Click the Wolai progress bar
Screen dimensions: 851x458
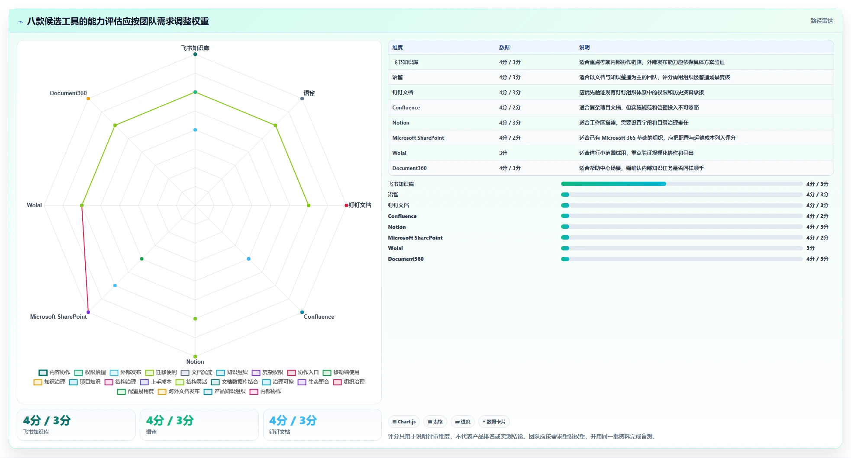(x=682, y=248)
